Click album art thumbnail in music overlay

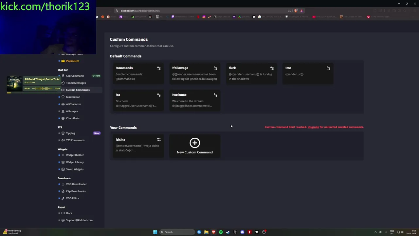pos(14,84)
